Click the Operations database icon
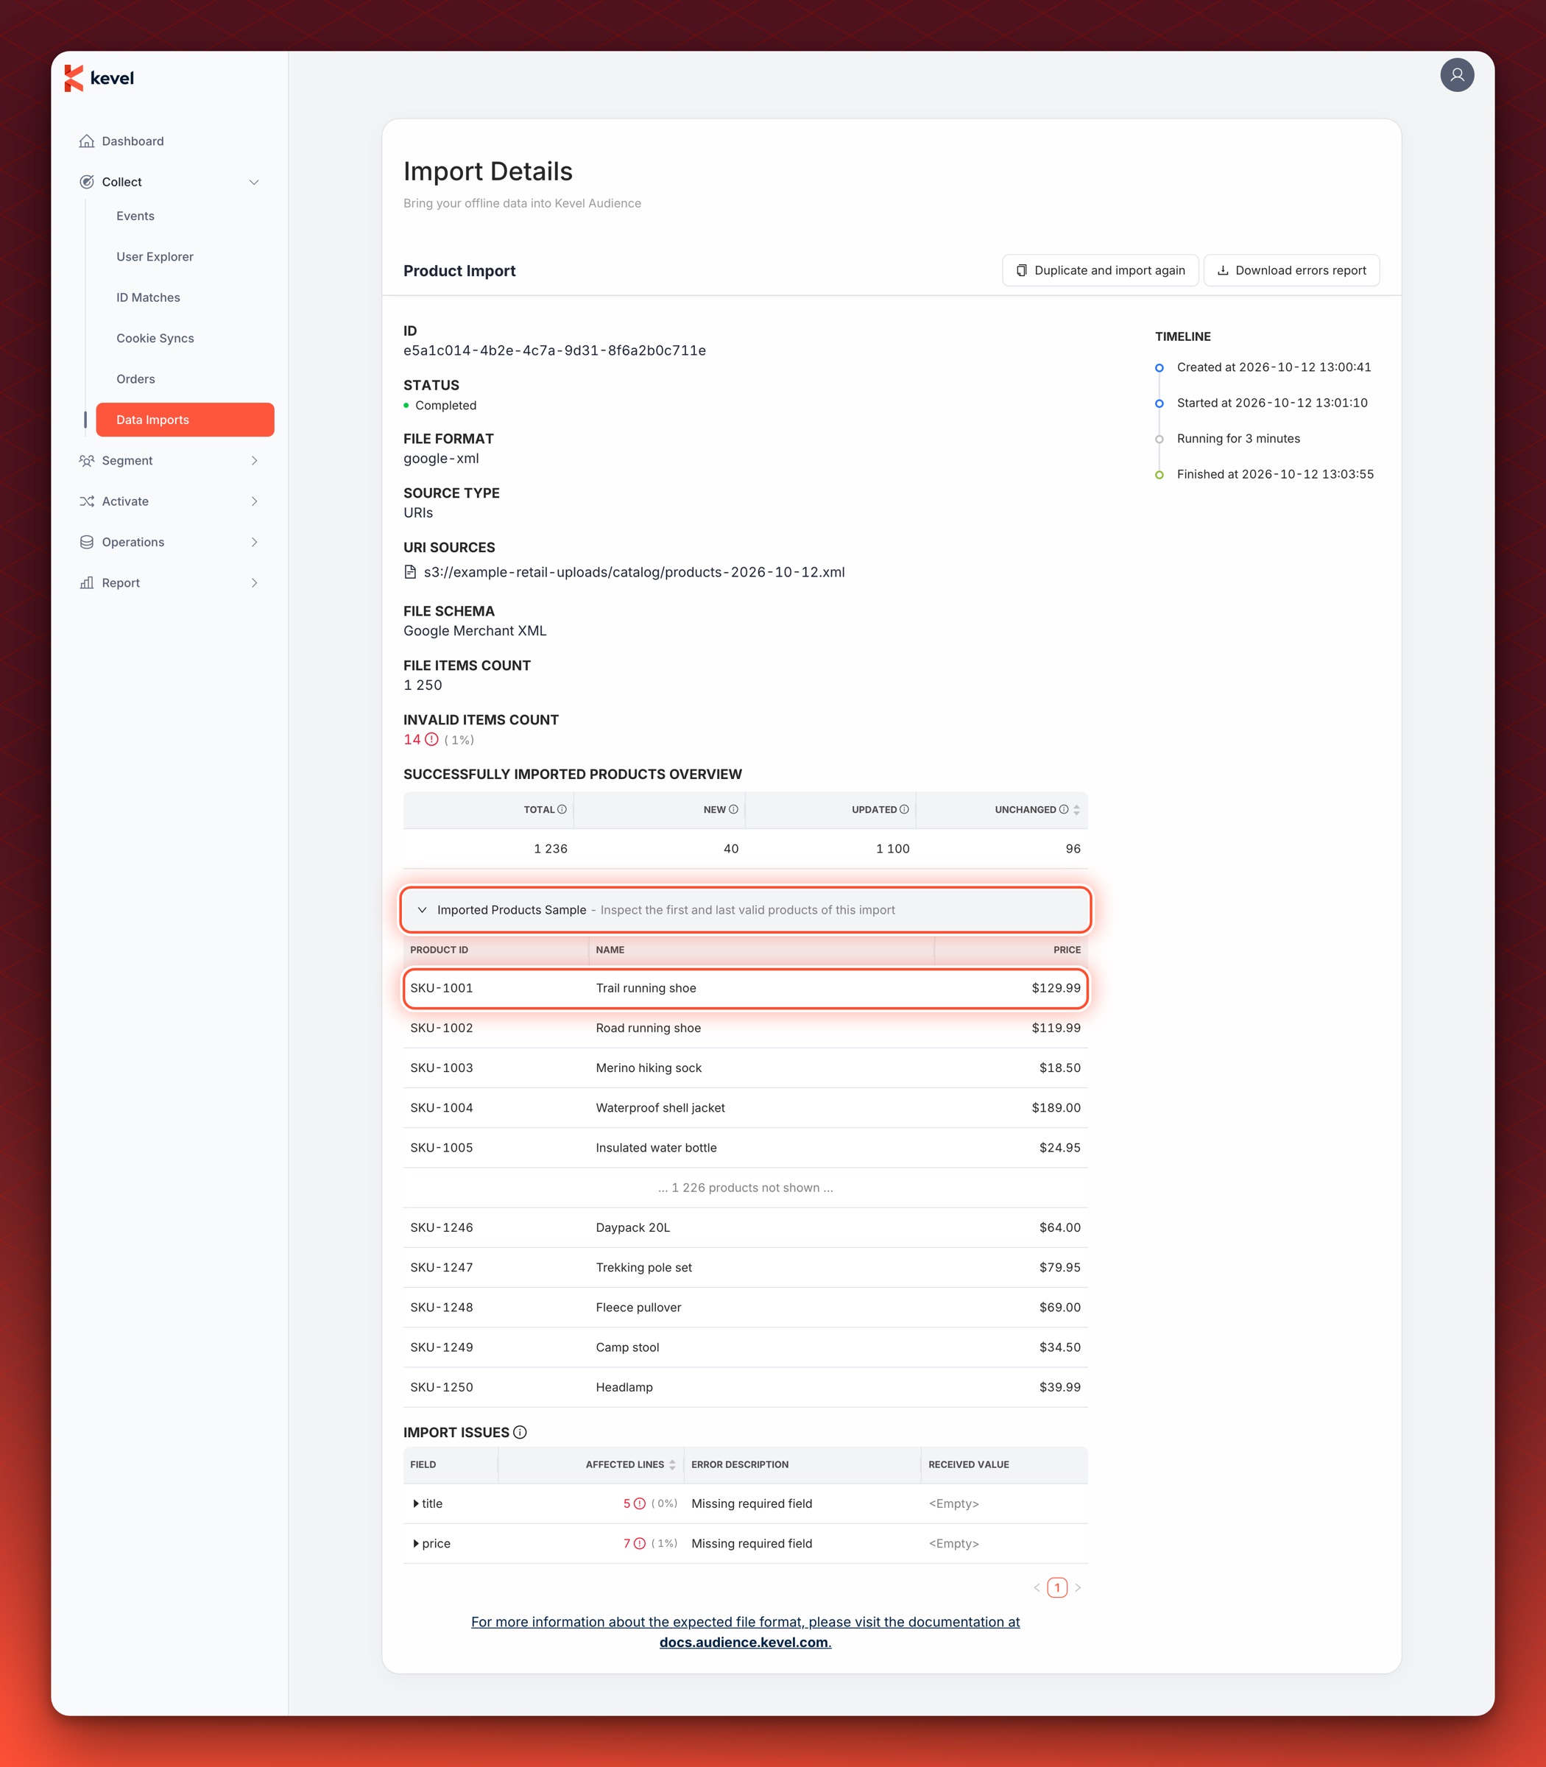Viewport: 1546px width, 1767px height. click(87, 541)
